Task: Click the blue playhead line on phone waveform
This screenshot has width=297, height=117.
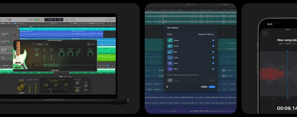Action: tap(288, 74)
